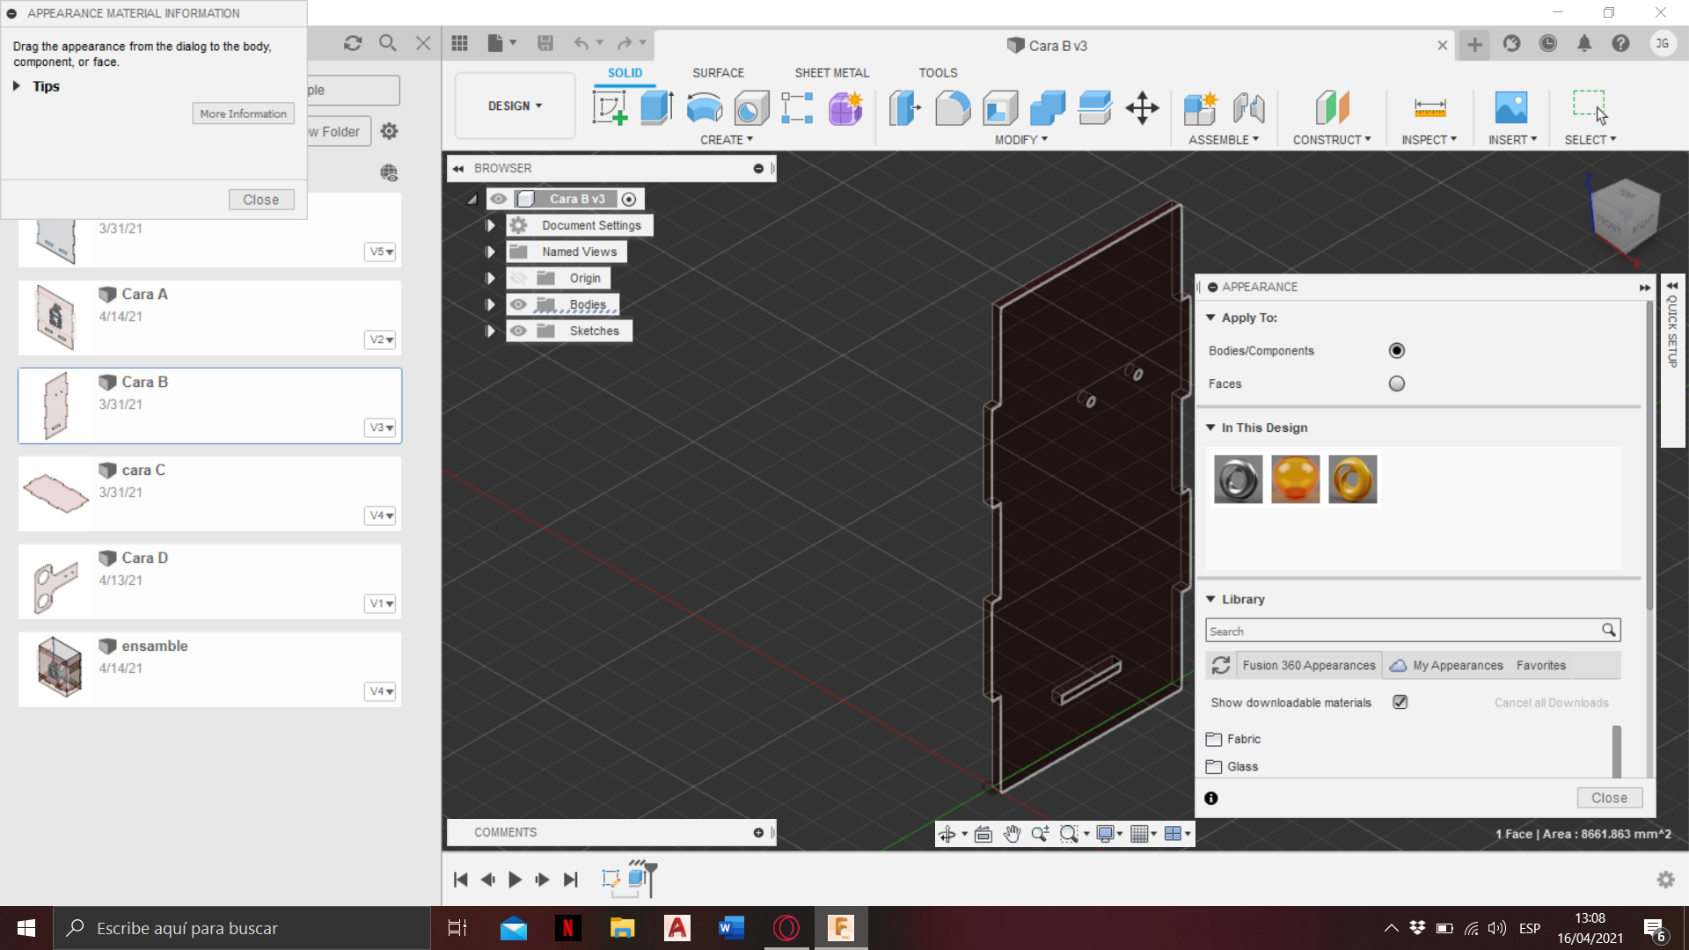
Task: Click the More Information button
Action: [243, 113]
